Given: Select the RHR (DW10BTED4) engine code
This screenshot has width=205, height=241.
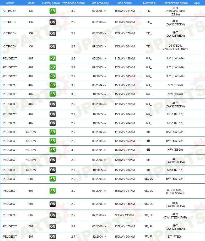Looking at the screenshot, I should (175, 205).
